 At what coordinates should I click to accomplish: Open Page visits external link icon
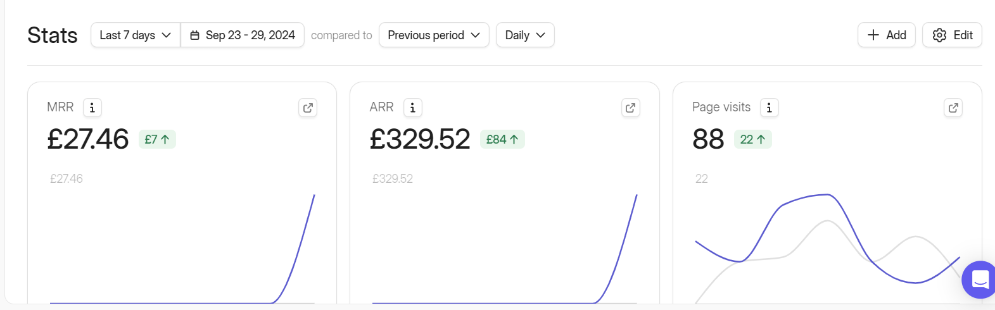point(953,108)
